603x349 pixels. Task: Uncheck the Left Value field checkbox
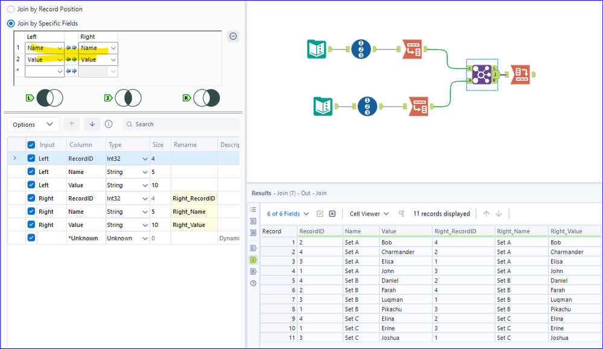click(x=31, y=185)
